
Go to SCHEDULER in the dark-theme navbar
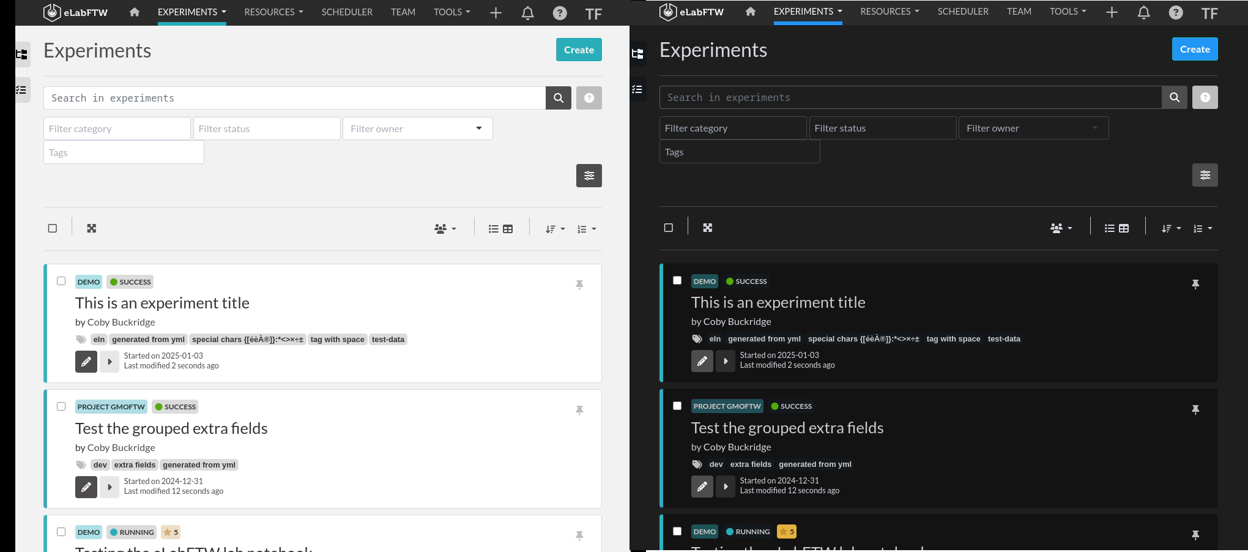(x=962, y=12)
